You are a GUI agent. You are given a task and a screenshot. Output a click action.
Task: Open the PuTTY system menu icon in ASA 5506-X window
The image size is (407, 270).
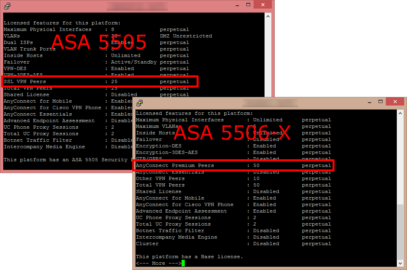140,103
